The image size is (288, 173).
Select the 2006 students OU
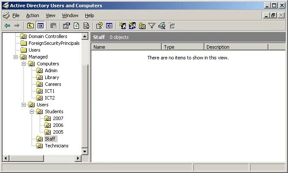click(x=58, y=125)
